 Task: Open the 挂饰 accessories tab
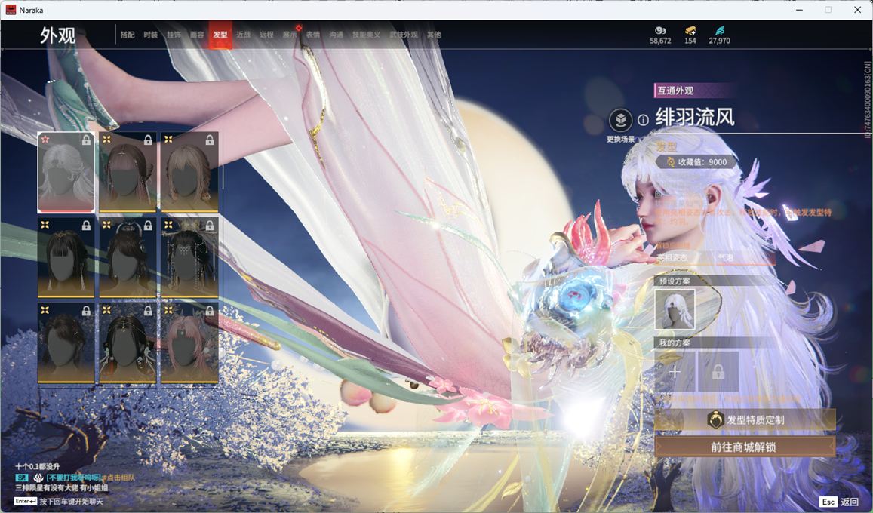coord(174,35)
